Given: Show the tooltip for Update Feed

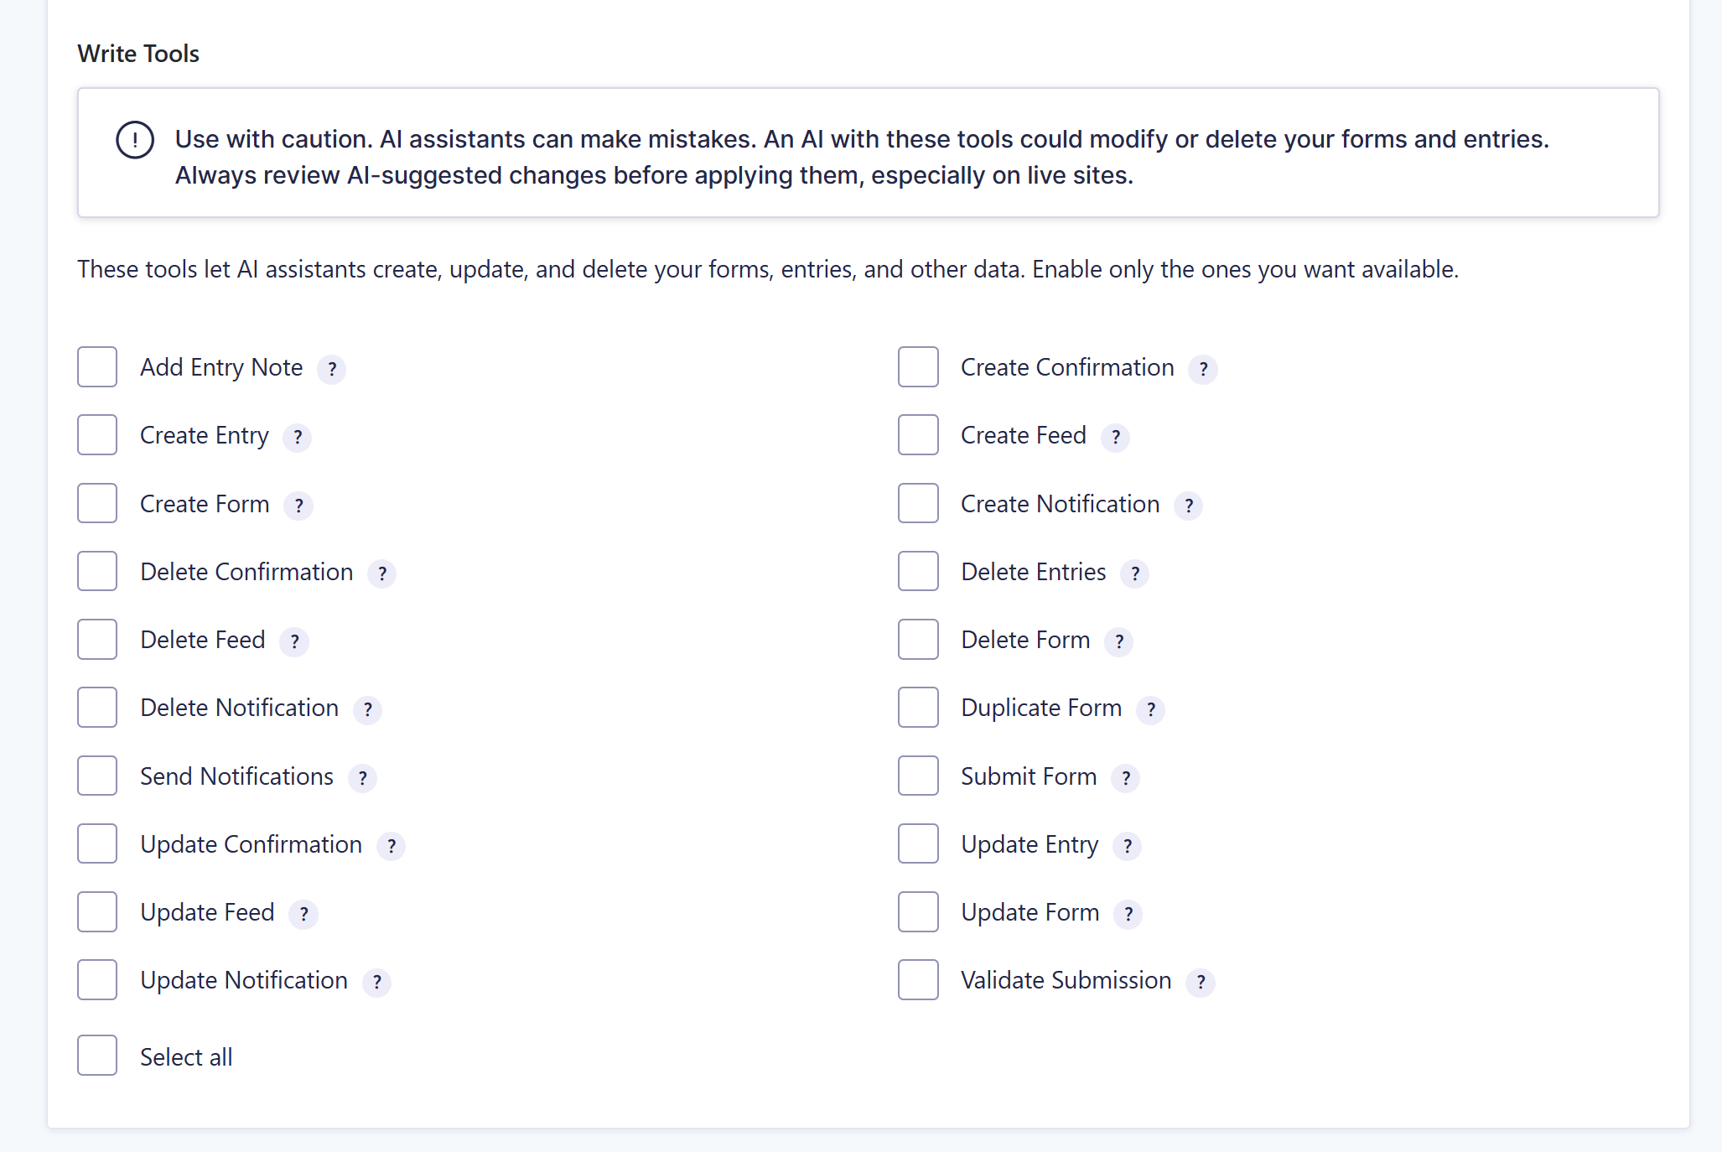Looking at the screenshot, I should tap(303, 914).
